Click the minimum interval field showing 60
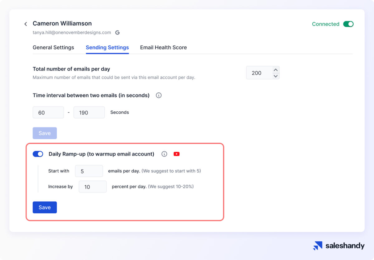 48,113
